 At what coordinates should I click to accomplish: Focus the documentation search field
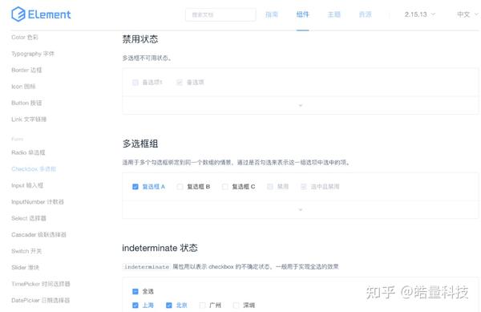pos(220,14)
